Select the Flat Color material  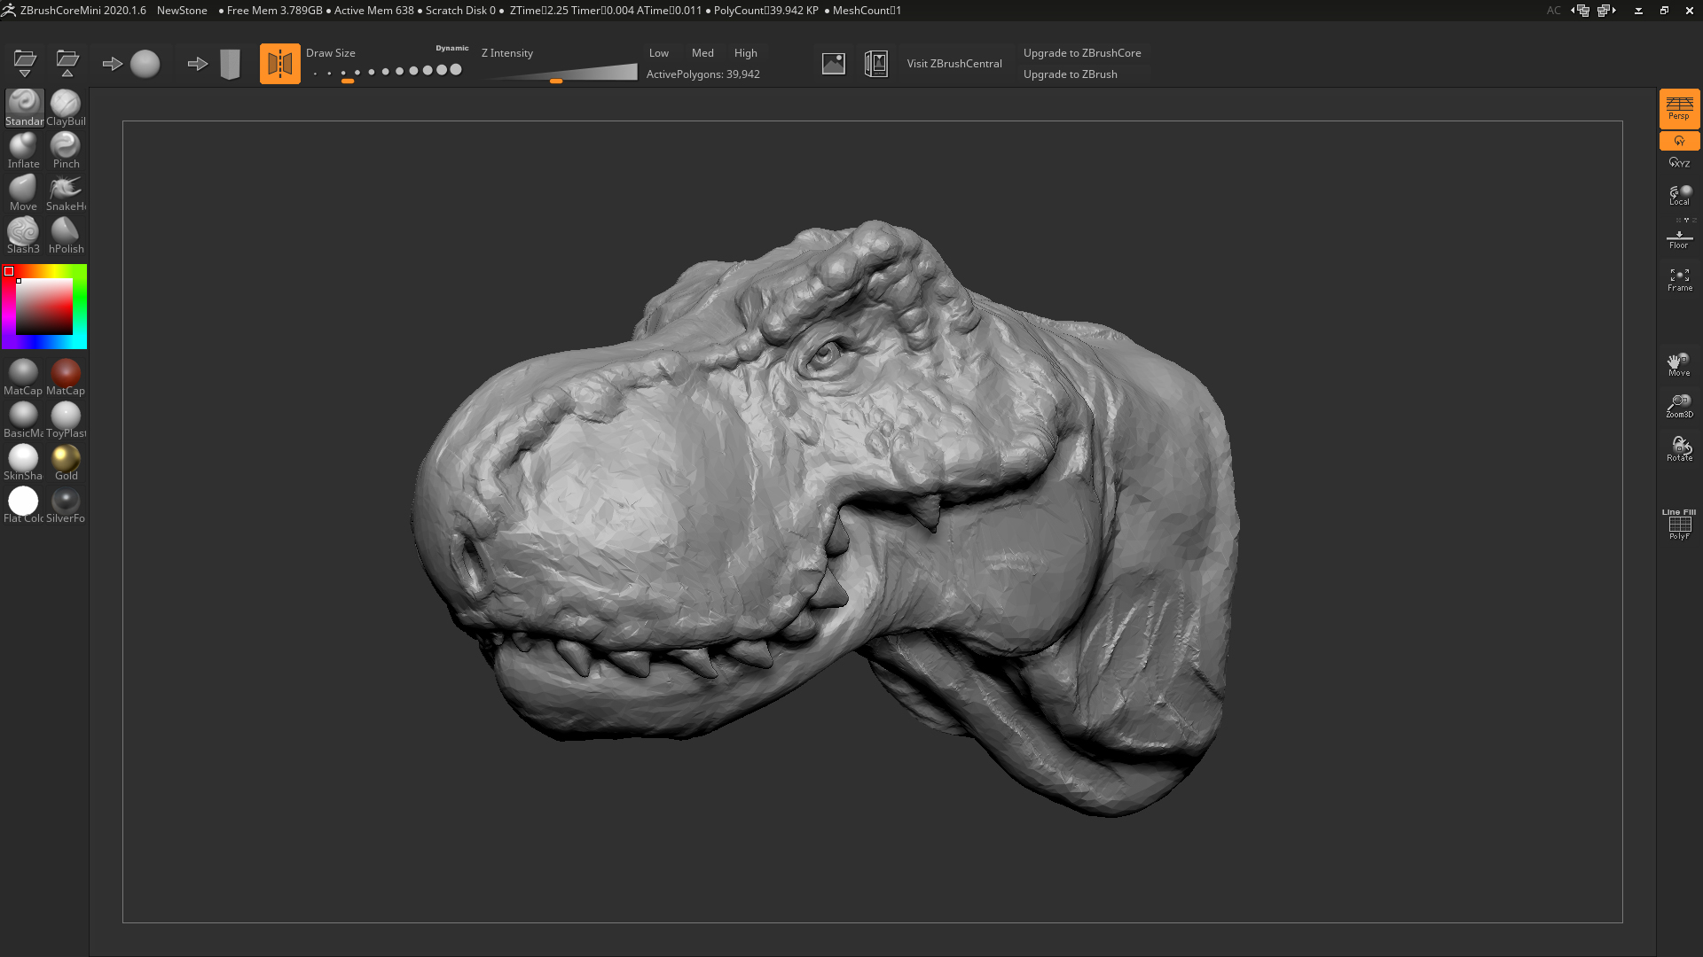pos(23,505)
